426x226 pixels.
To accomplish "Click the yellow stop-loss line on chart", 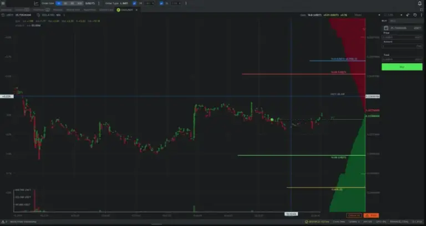I will pos(326,187).
